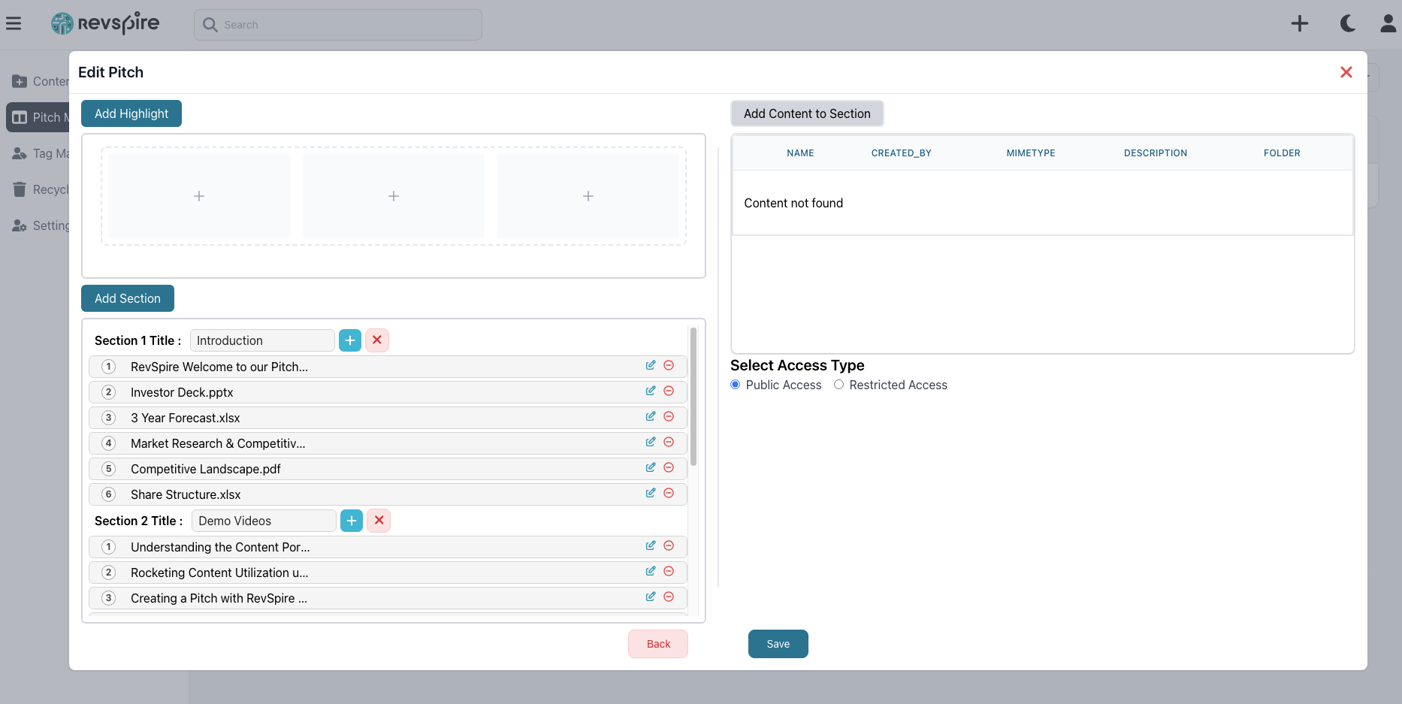This screenshot has width=1402, height=704.
Task: Open Settings from the sidebar
Action: click(x=19, y=225)
